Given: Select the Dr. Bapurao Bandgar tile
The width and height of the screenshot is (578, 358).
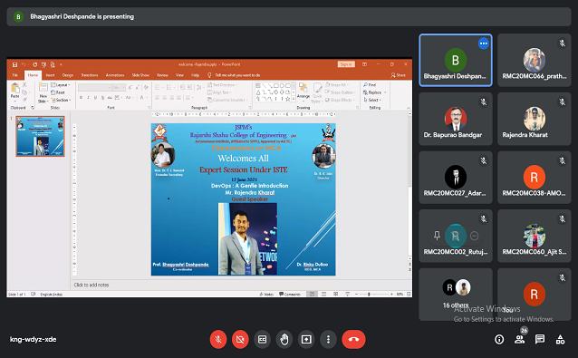Looking at the screenshot, I should point(456,119).
